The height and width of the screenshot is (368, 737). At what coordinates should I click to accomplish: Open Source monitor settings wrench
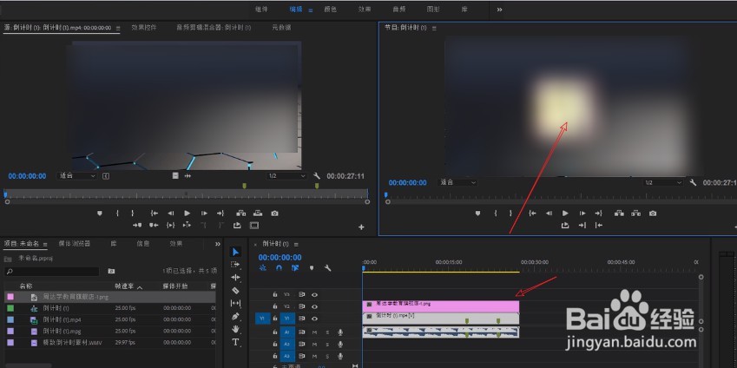(x=317, y=176)
